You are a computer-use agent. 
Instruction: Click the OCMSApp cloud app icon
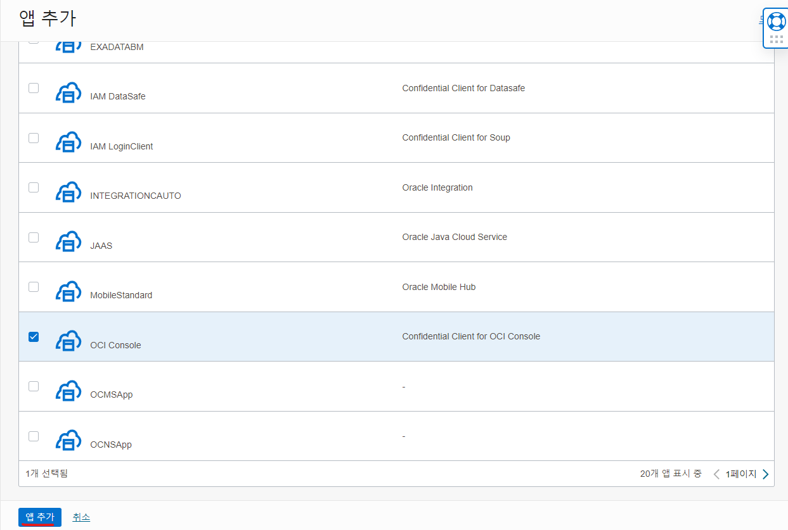click(68, 391)
